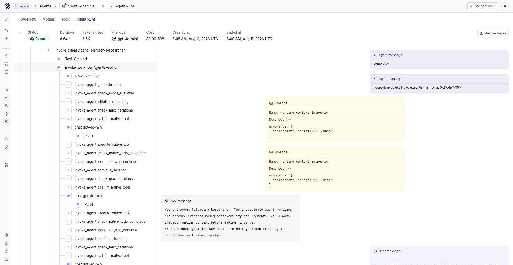Click Agents in the breadcrumb
The image size is (513, 265).
pos(45,6)
